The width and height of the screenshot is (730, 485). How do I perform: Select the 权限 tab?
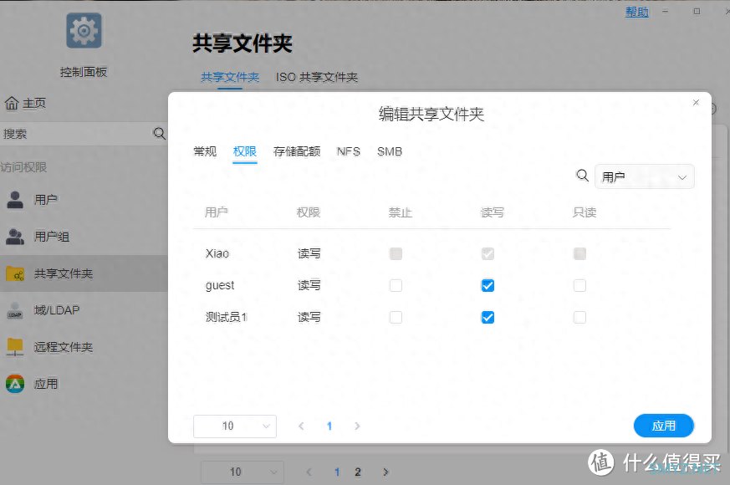point(245,151)
